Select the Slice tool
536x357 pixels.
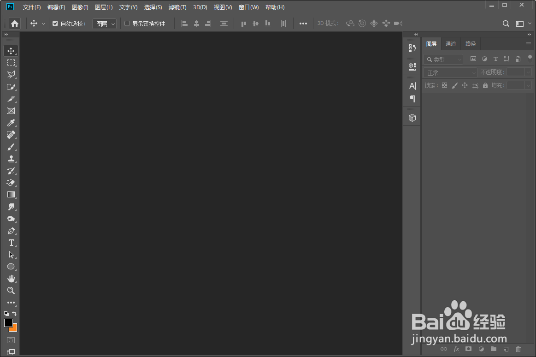point(11,99)
